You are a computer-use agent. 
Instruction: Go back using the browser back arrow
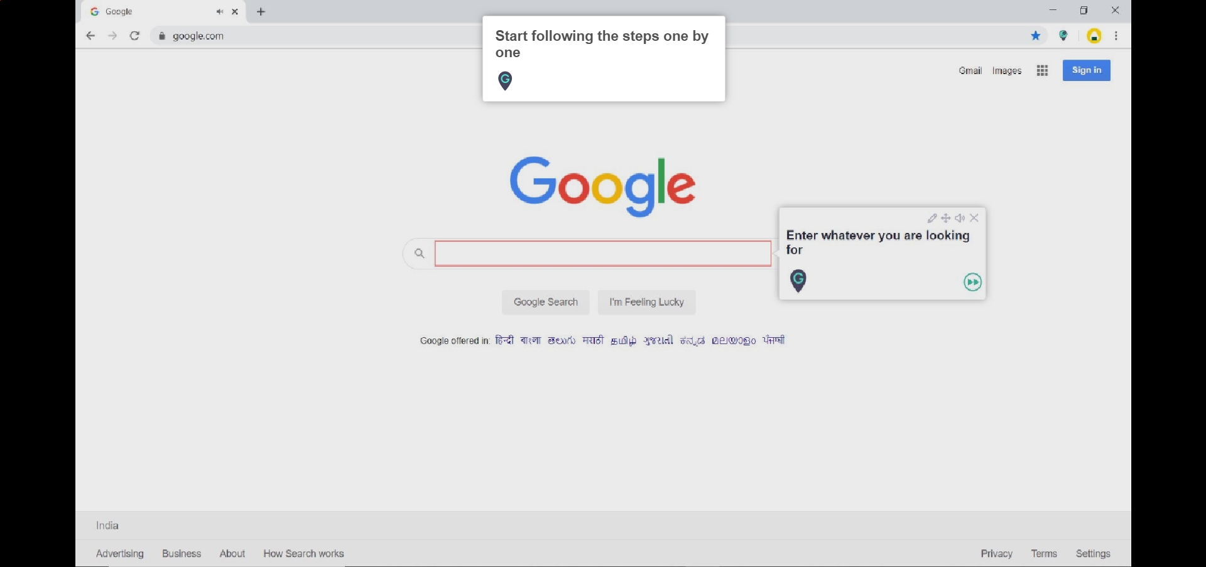[90, 36]
